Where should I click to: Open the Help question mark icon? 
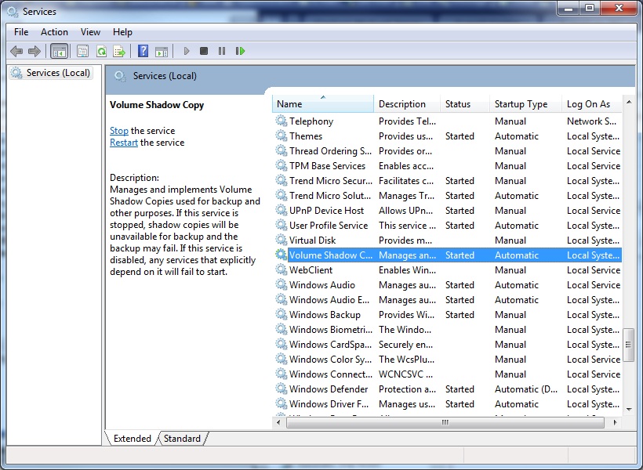pos(143,51)
